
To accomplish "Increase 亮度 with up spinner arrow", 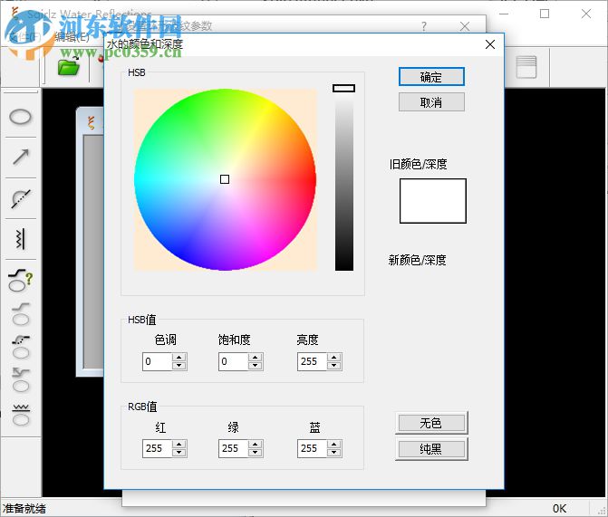I will point(334,358).
